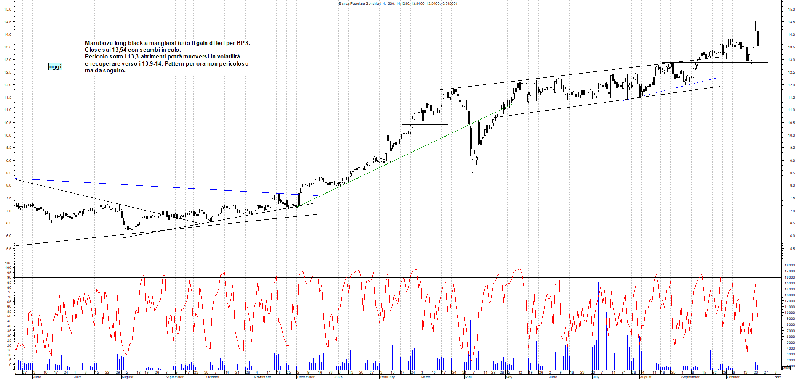Click the Banca Popolare Sondrio chart title
This screenshot has height=379, width=796.
click(x=398, y=3)
